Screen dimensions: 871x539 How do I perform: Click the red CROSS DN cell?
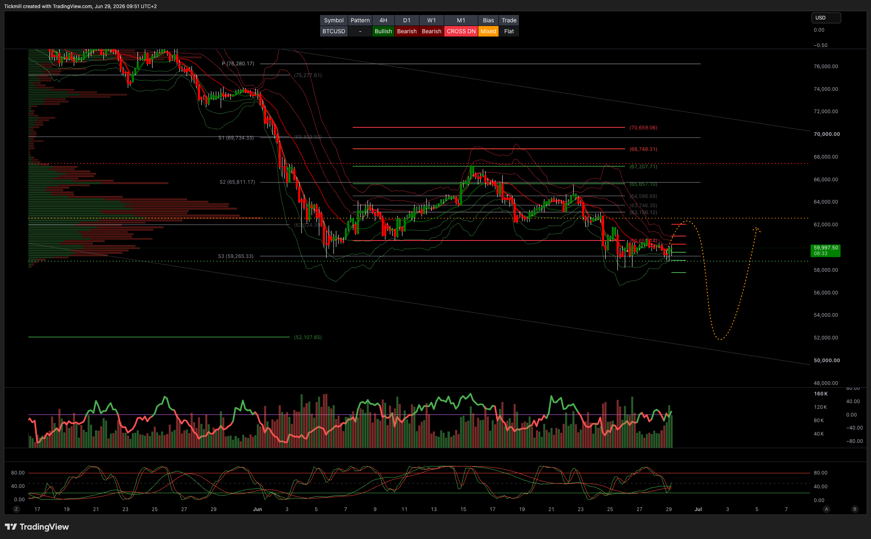click(461, 31)
